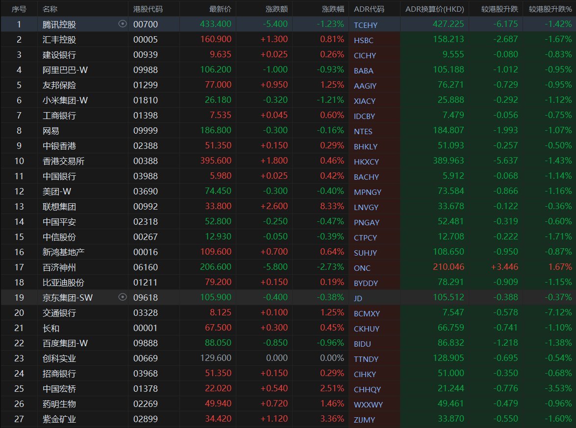Click the ZIJMY ADR code
The image size is (576, 428).
coord(364,420)
